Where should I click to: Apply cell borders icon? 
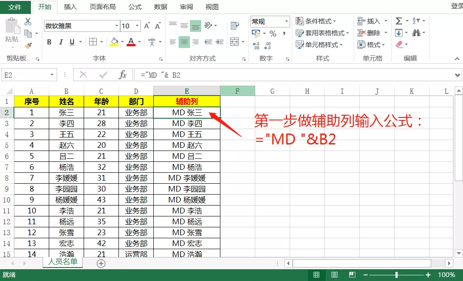pyautogui.click(x=93, y=42)
